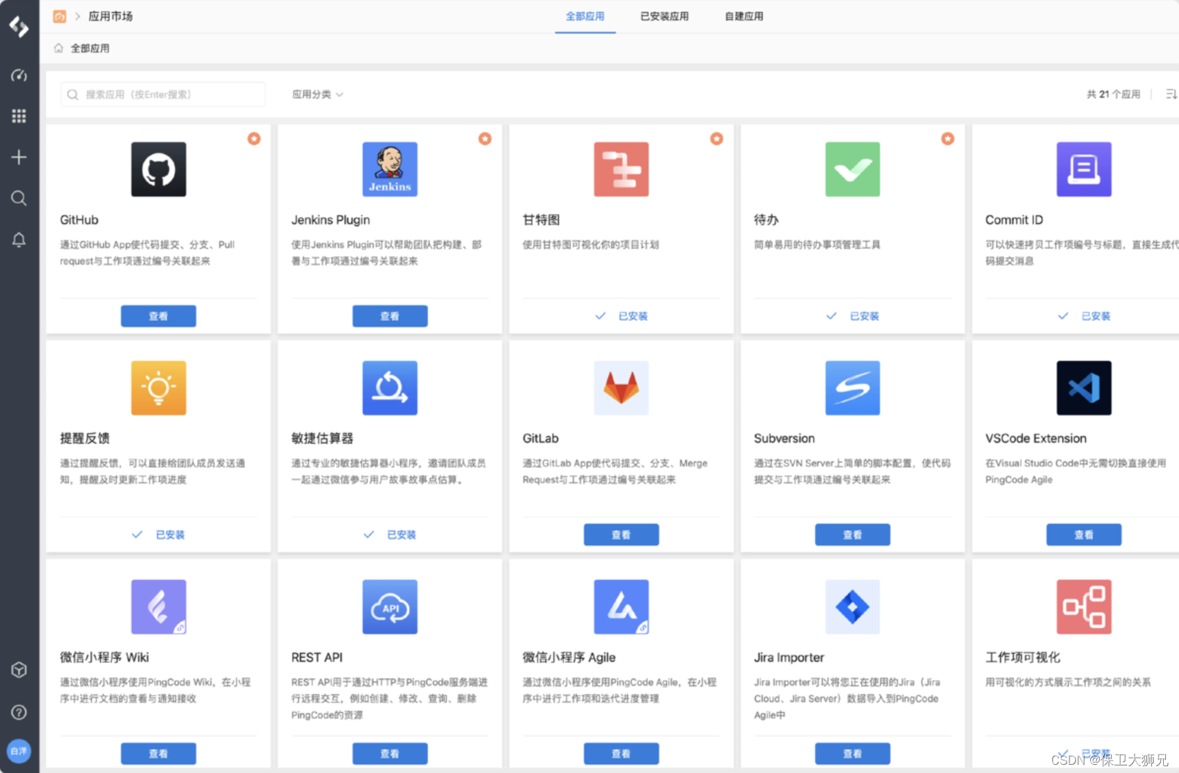
Task: Open the notifications bell icon
Action: pyautogui.click(x=19, y=239)
